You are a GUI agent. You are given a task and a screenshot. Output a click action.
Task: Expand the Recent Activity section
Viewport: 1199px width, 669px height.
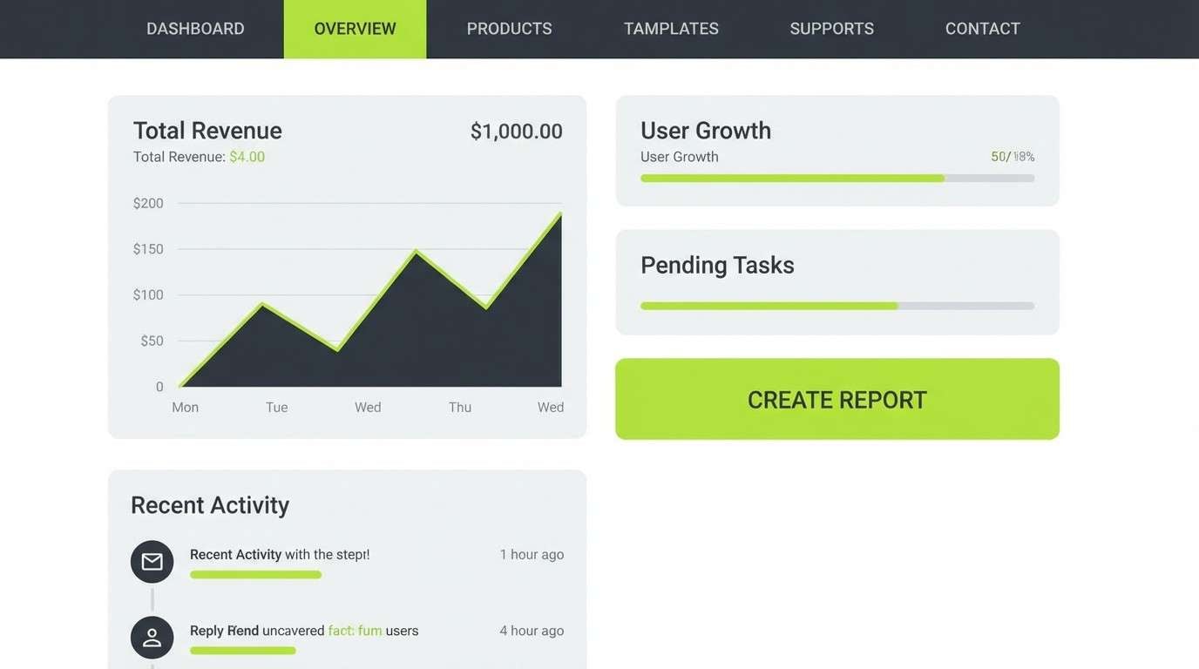pyautogui.click(x=209, y=504)
